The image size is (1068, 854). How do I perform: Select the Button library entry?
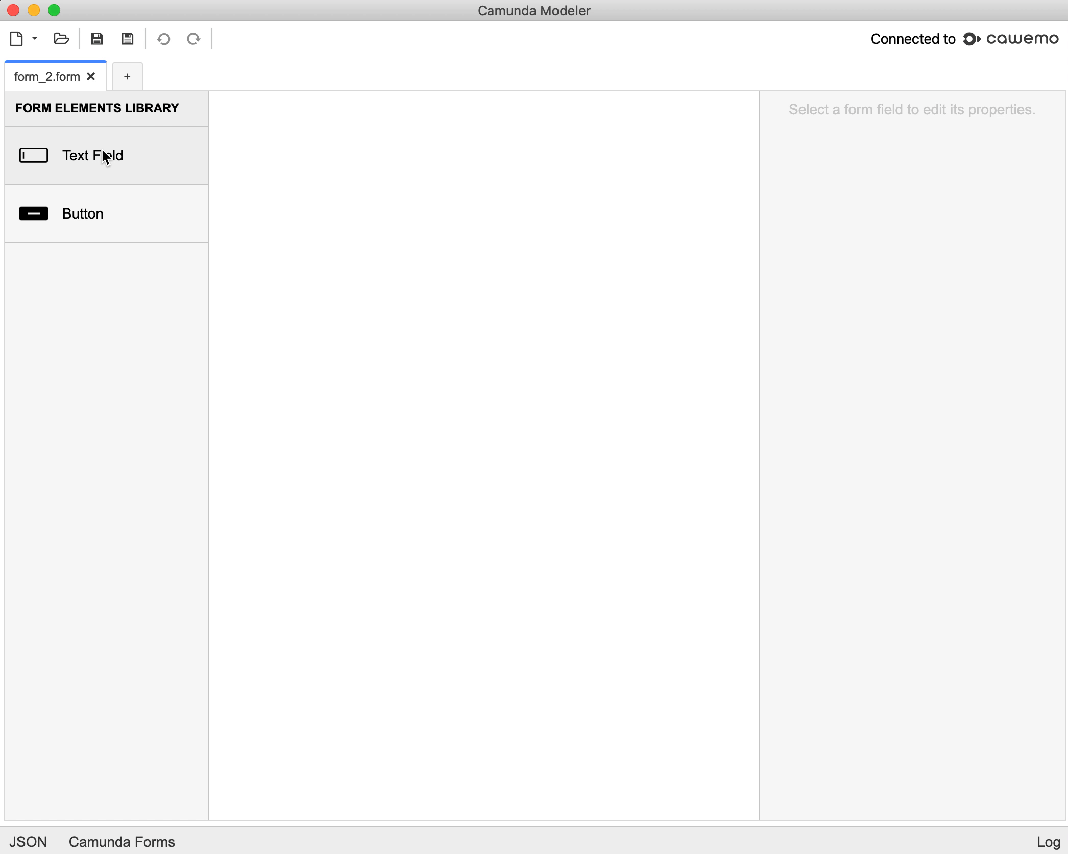pyautogui.click(x=83, y=213)
